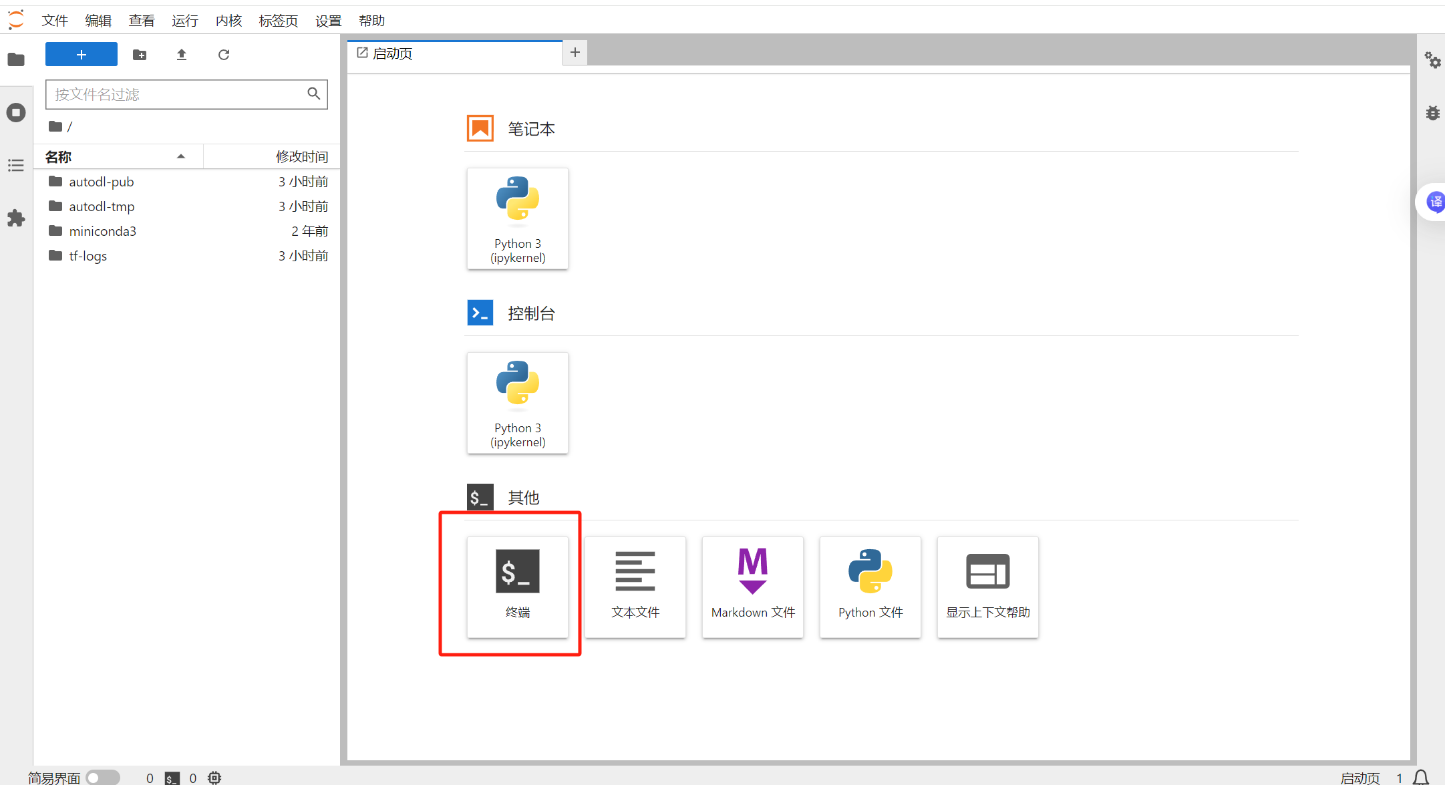Refresh the file browser list
Image resolution: width=1445 pixels, height=785 pixels.
point(224,55)
